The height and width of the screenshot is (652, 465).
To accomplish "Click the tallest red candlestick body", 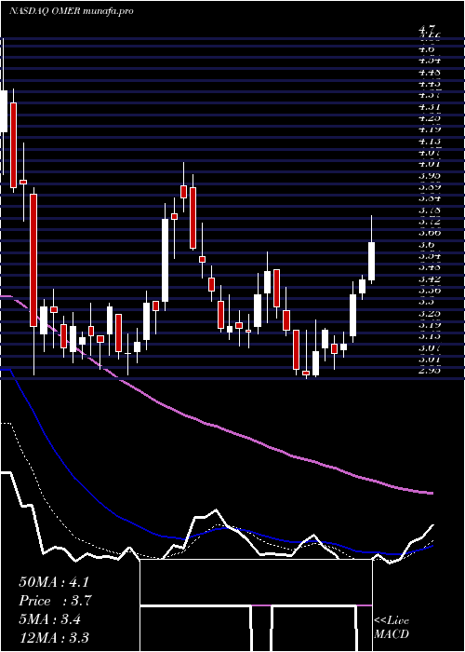I will [33, 260].
